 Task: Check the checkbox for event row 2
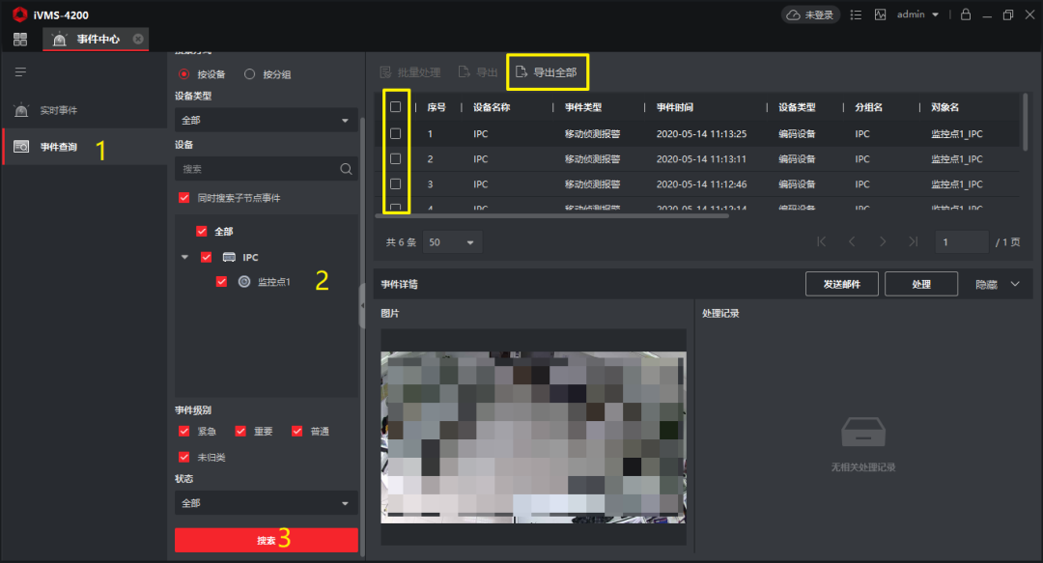click(x=395, y=159)
